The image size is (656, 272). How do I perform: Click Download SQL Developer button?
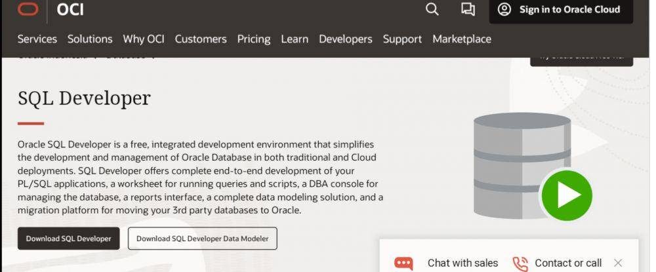click(69, 239)
